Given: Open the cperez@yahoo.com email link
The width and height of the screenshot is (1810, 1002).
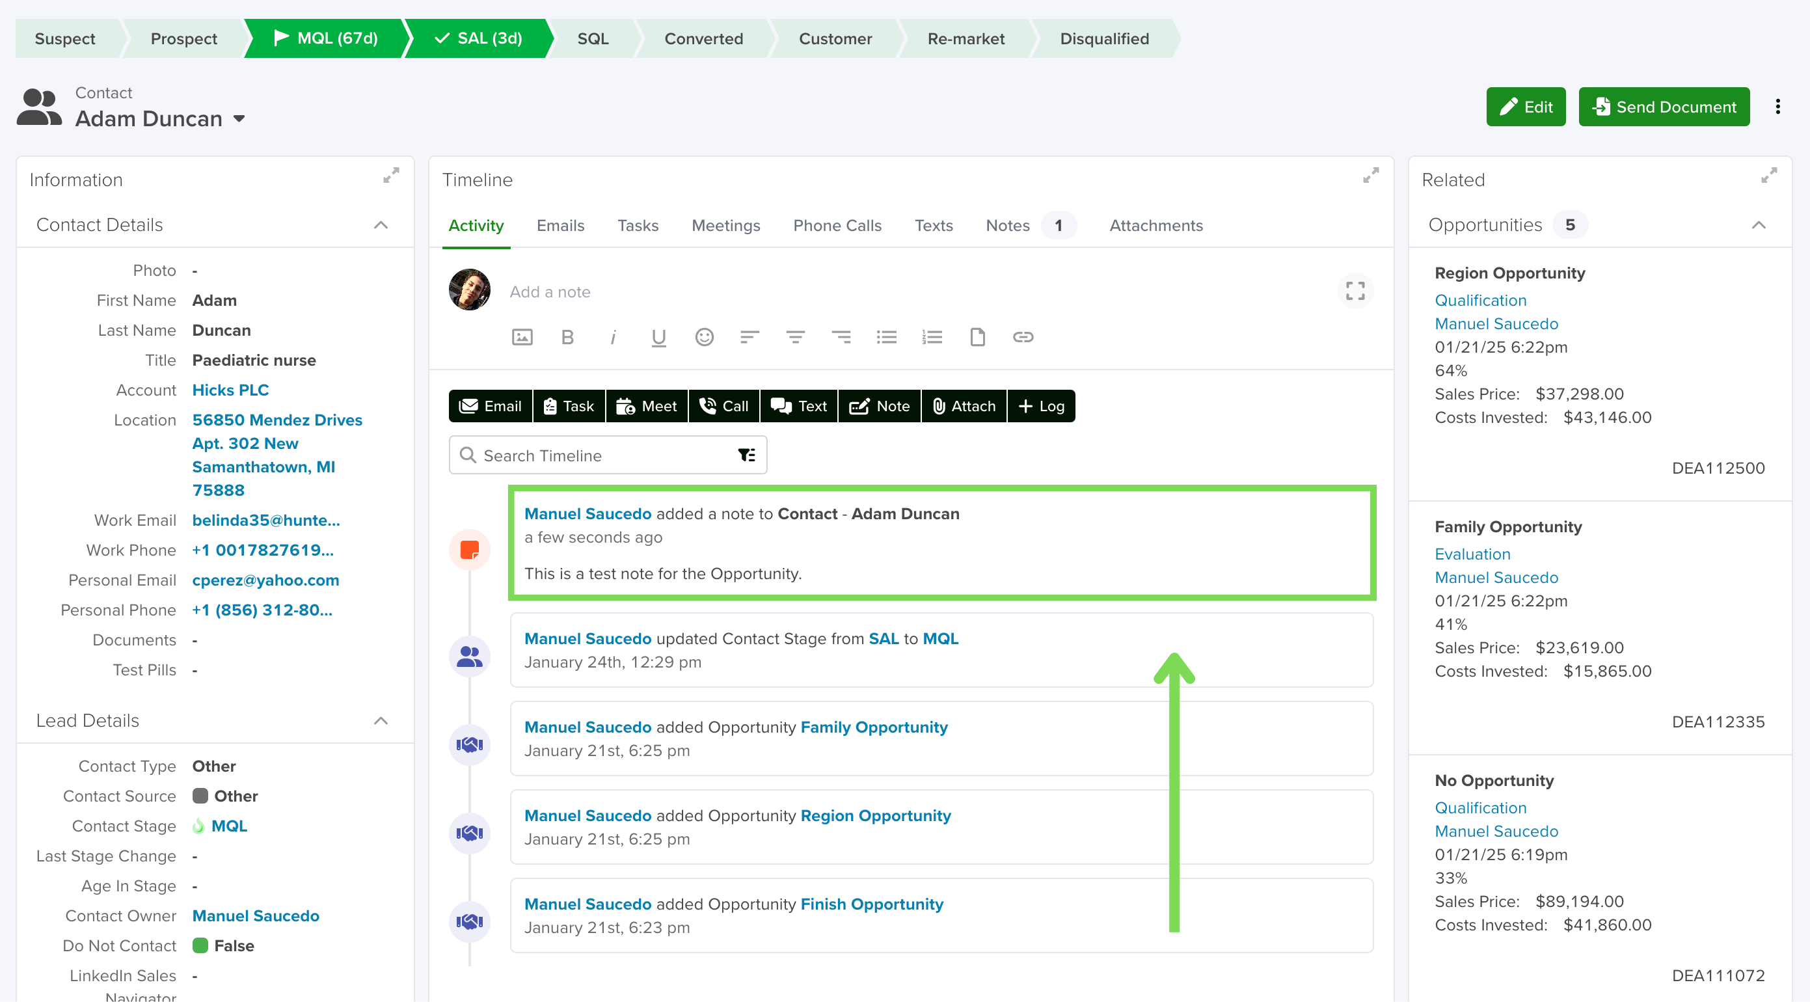Looking at the screenshot, I should click(265, 580).
